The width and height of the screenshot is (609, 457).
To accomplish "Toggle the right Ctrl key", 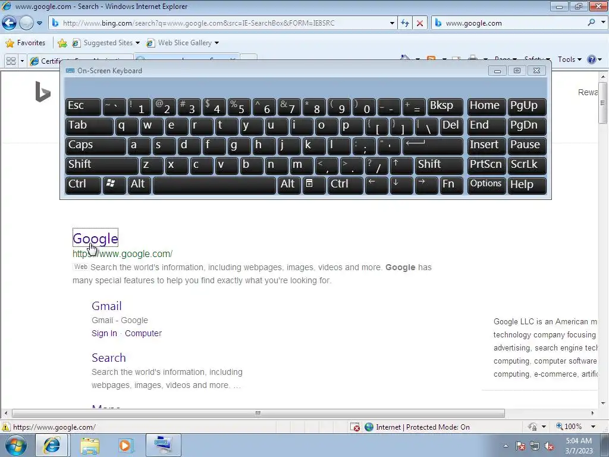I will pos(346,184).
